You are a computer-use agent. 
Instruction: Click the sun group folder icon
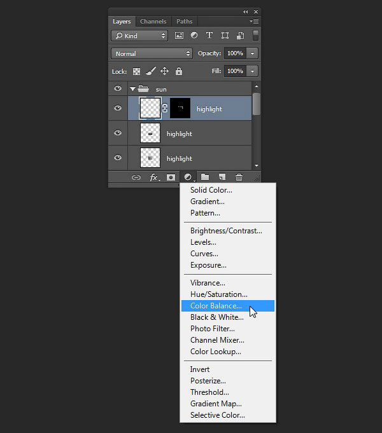pyautogui.click(x=143, y=88)
